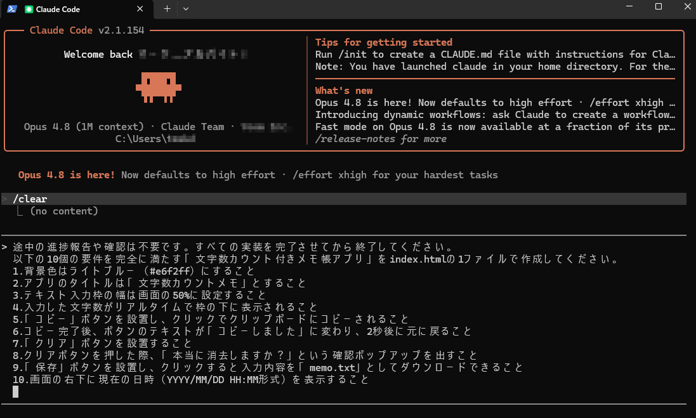
Task: Click 'Introducing dynamic workflows' line
Action: (x=495, y=115)
